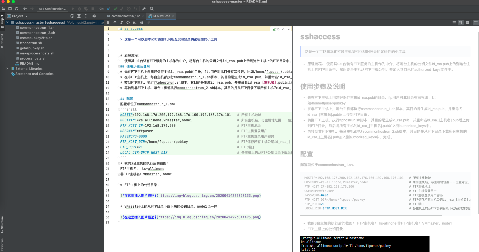Image resolution: width=479 pixels, height=252 pixels.
Task: Open the Project view dropdown
Action: 17,16
